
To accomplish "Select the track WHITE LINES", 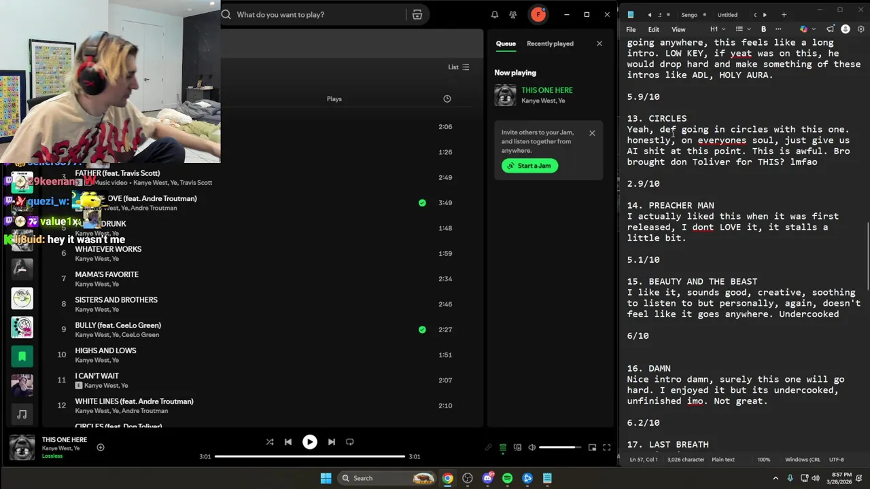I will coord(134,401).
